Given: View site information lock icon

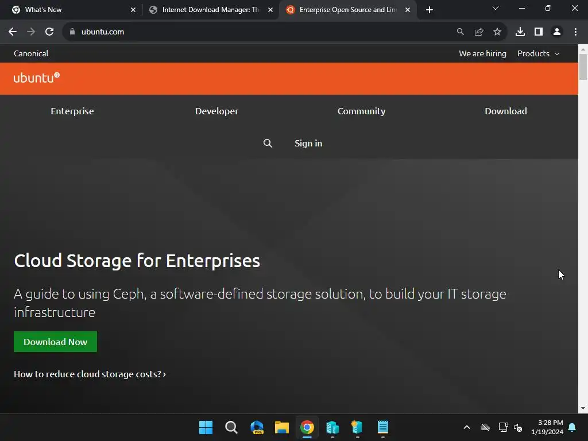Looking at the screenshot, I should click(72, 32).
